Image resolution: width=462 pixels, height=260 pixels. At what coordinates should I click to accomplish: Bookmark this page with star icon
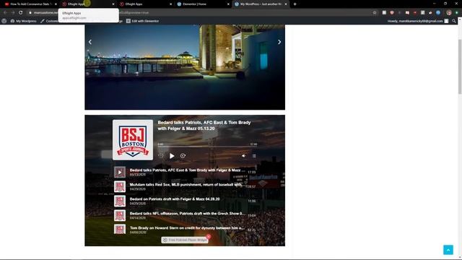point(375,13)
